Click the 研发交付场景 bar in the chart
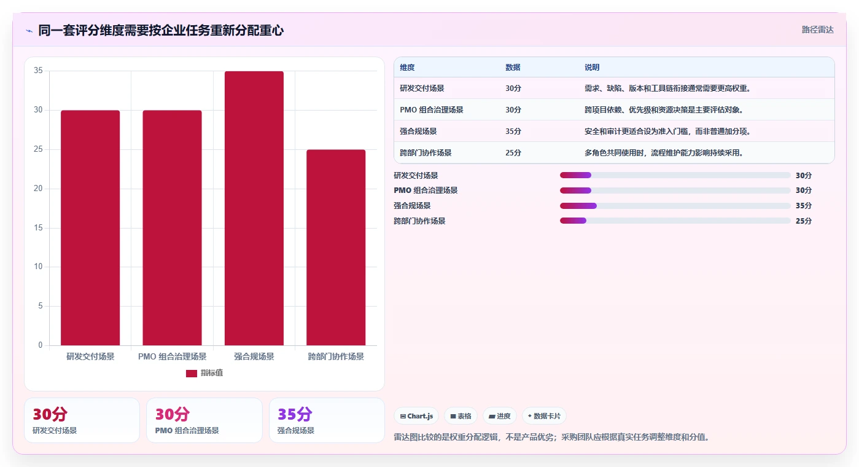Image resolution: width=859 pixels, height=467 pixels. [90, 228]
